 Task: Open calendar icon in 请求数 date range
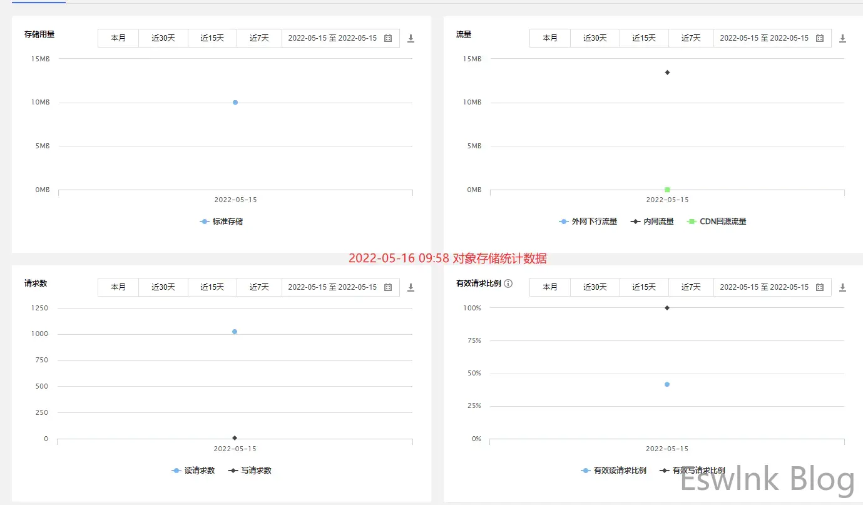388,287
